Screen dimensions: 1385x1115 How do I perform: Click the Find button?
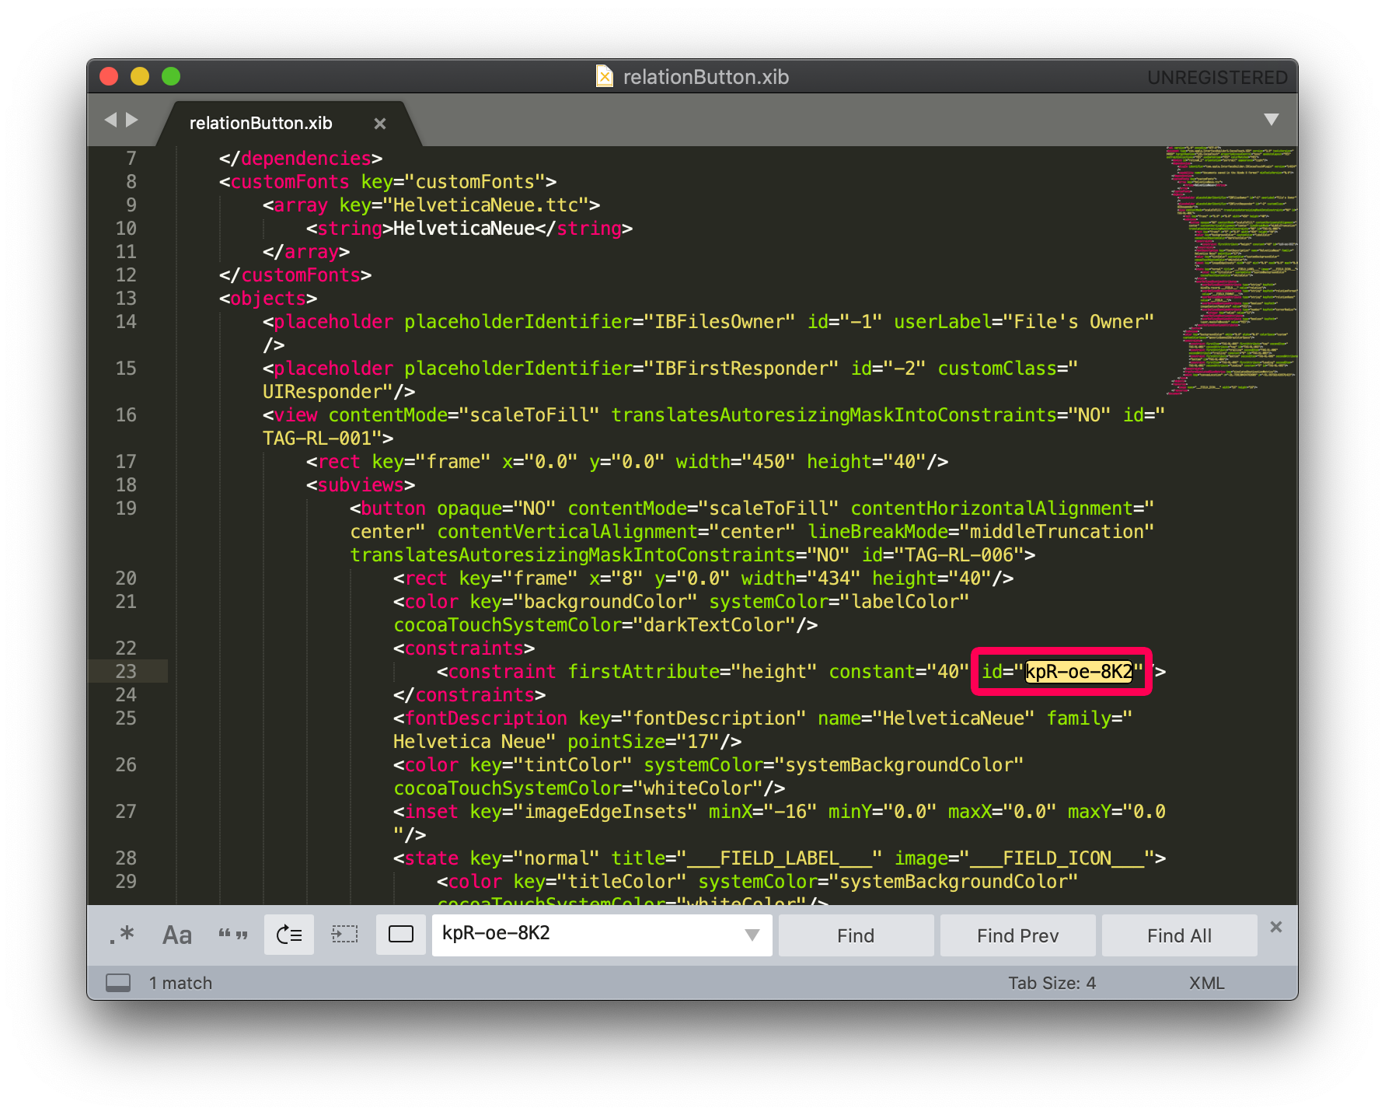[x=856, y=935]
